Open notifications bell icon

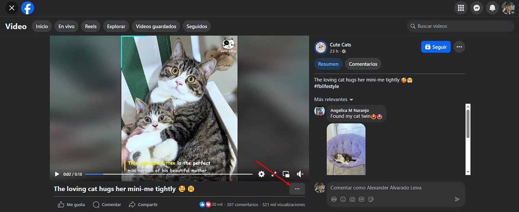[x=492, y=8]
